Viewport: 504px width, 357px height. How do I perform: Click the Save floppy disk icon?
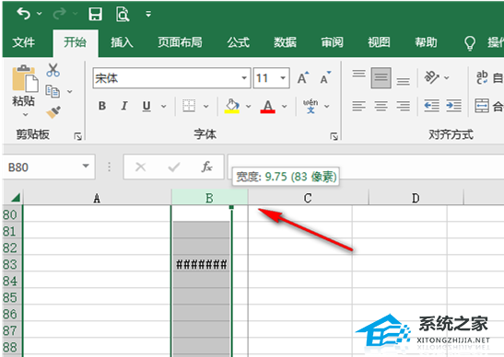[96, 14]
